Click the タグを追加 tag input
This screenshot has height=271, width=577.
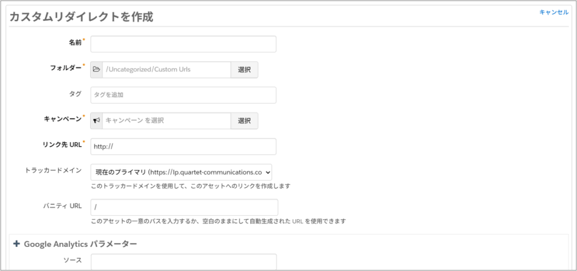coord(183,95)
